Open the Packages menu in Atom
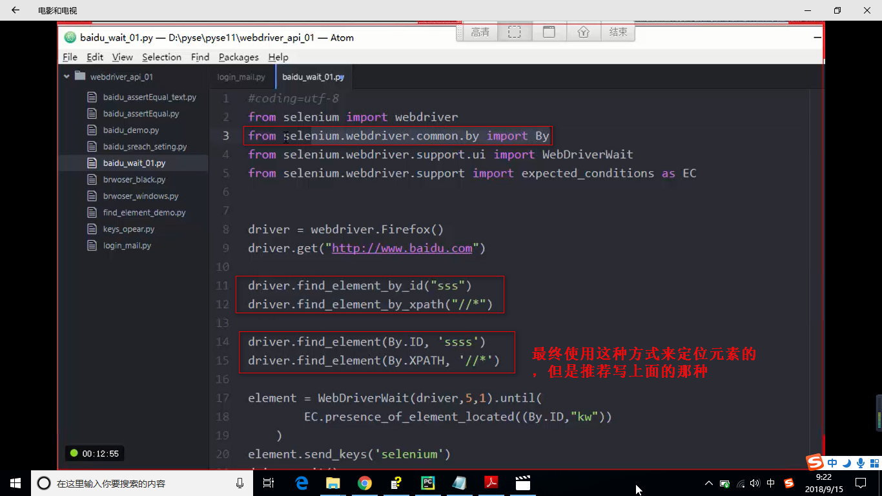The height and width of the screenshot is (496, 882). click(x=238, y=57)
